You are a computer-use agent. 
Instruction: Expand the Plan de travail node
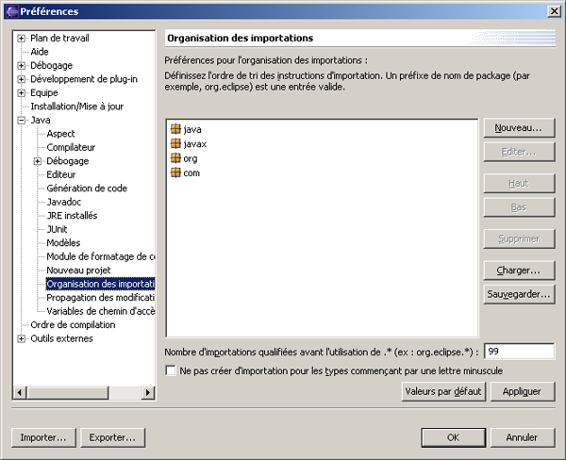coord(22,38)
